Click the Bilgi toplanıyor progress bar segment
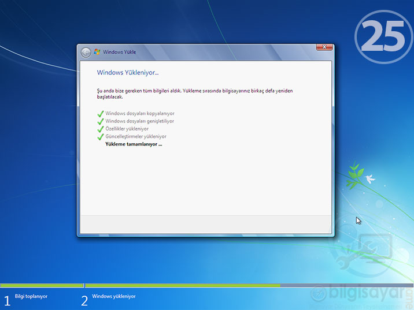Screen dimensions: 414x310 click(x=42, y=286)
